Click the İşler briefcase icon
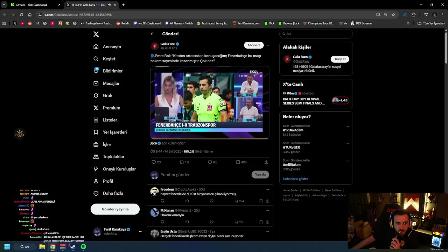 tap(96, 145)
